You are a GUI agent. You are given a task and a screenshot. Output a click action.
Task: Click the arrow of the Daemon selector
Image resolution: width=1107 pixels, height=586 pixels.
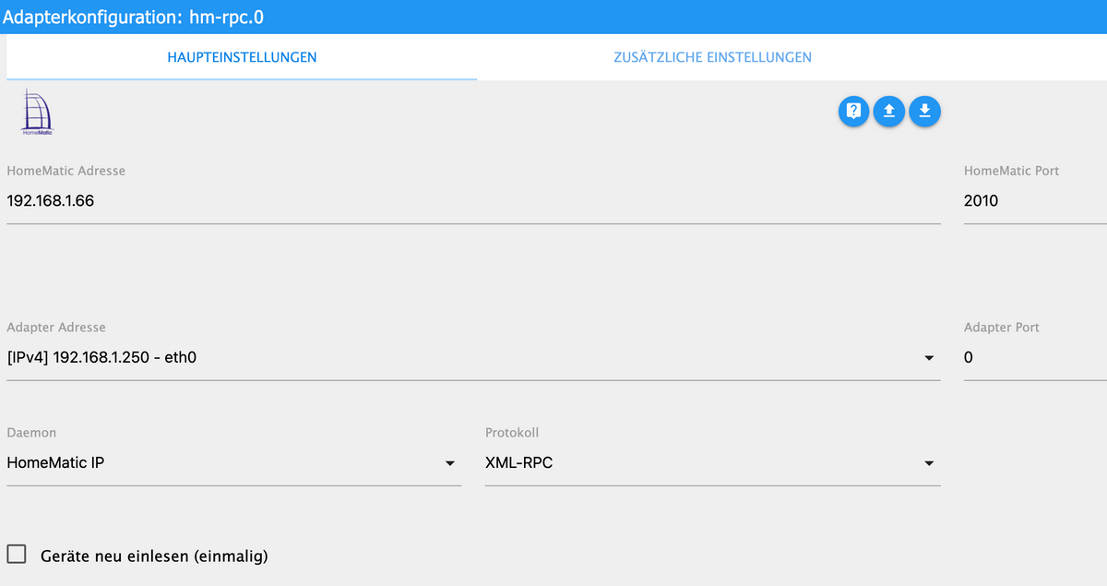(450, 463)
